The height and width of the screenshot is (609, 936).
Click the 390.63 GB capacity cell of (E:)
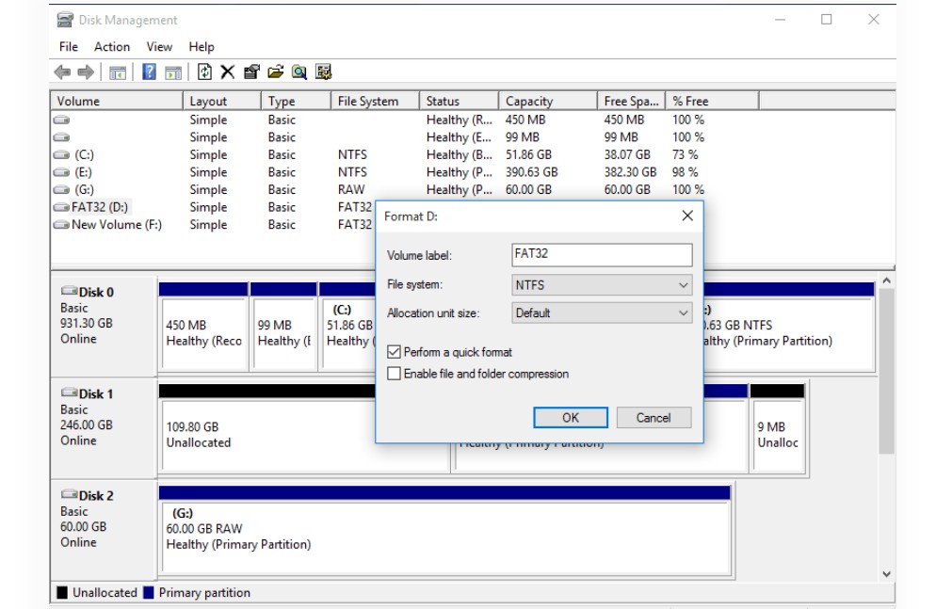coord(531,172)
